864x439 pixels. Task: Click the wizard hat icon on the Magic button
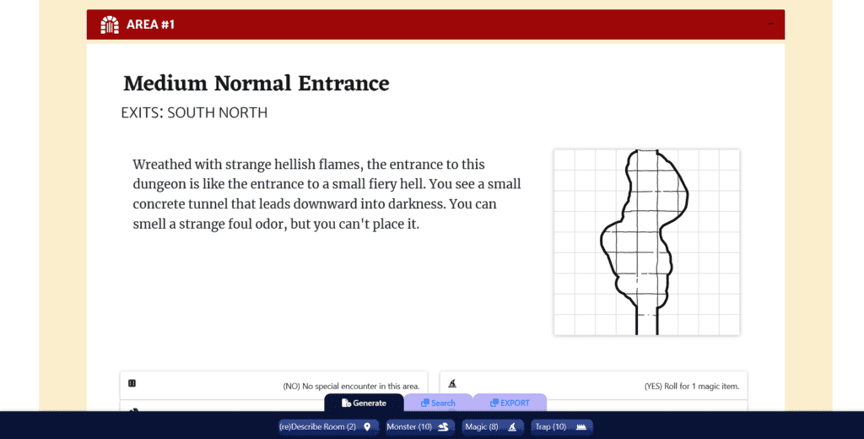512,427
